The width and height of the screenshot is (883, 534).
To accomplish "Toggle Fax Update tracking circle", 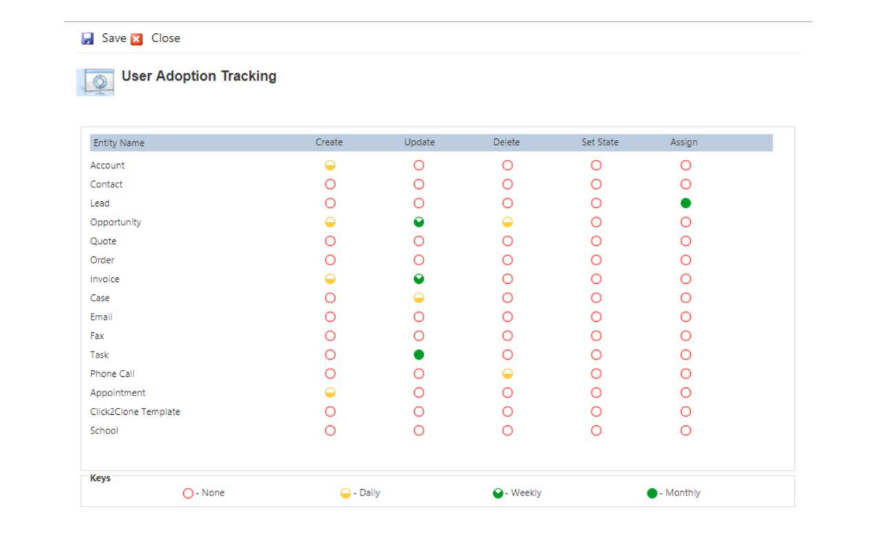I will click(x=419, y=336).
